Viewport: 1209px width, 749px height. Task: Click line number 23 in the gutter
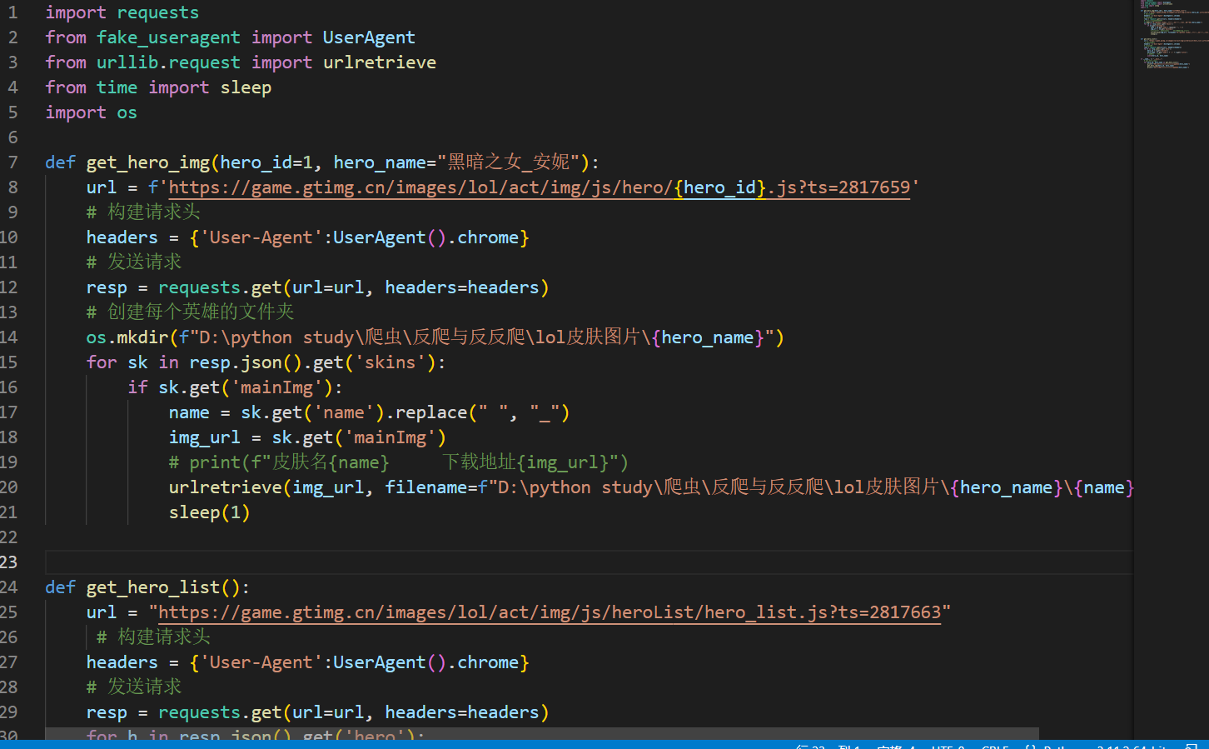(9, 562)
